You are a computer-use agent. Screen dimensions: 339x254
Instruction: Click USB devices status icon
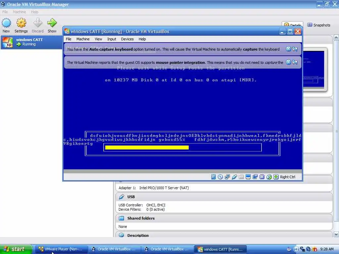234,177
